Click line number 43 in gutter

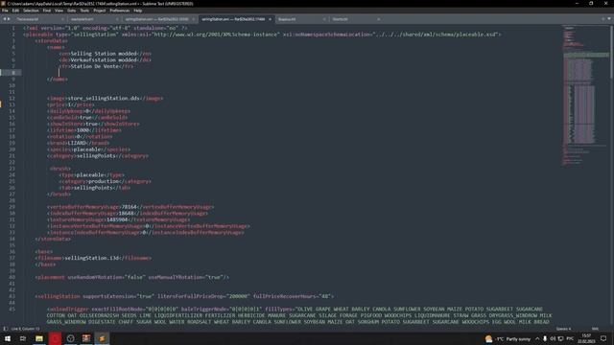(x=12, y=296)
